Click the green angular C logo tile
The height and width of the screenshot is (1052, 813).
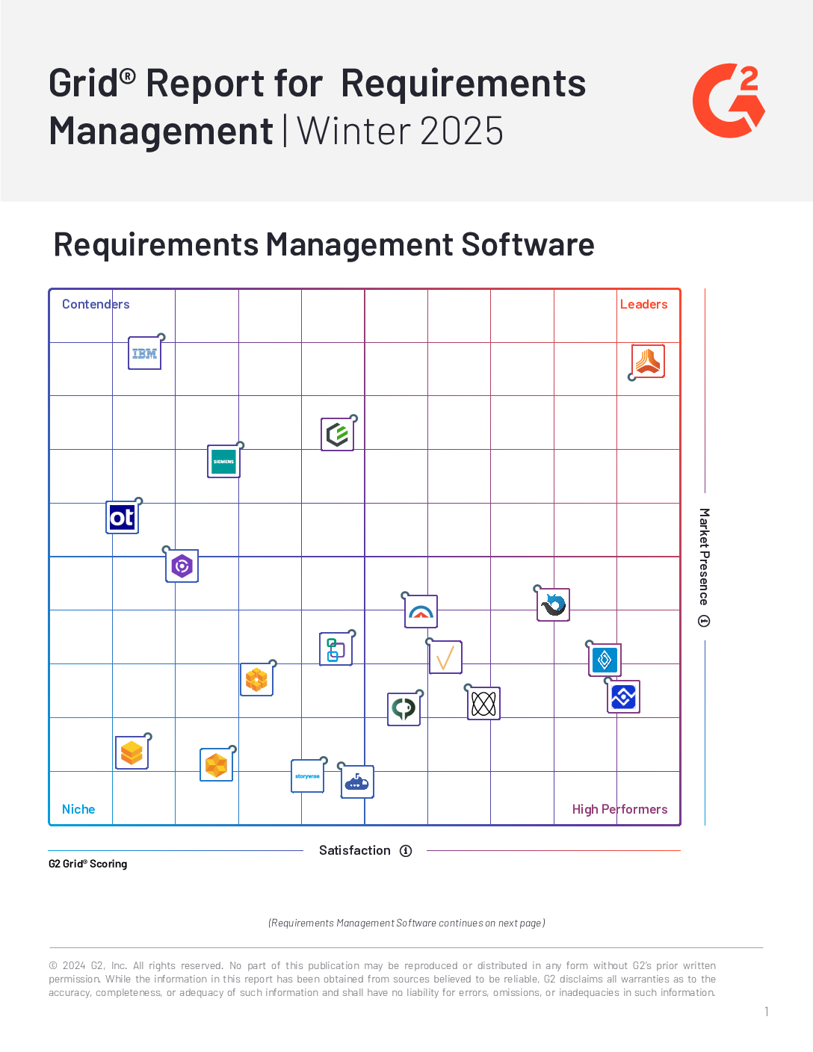(338, 434)
